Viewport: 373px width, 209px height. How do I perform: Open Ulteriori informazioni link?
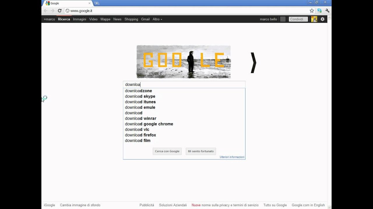click(x=232, y=157)
